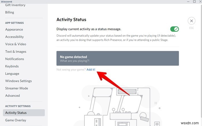Open Advanced settings
This screenshot has height=126, width=202.
point(12,96)
